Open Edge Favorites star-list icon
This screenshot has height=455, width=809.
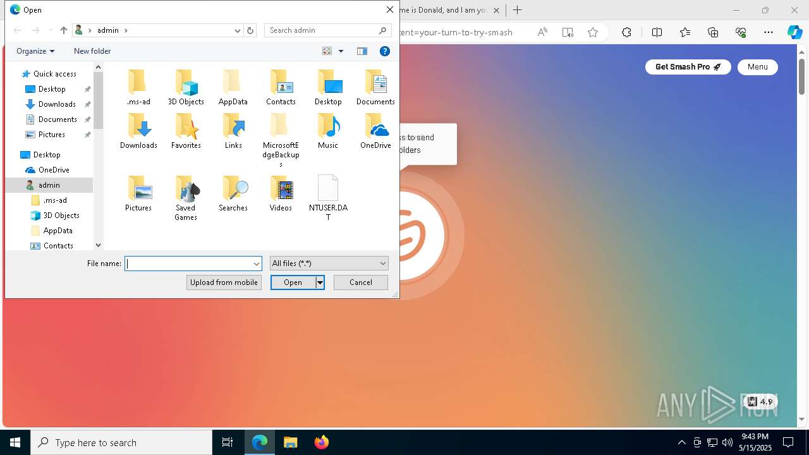point(685,32)
